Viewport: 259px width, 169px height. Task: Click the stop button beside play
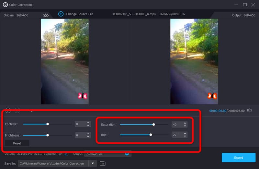(x=17, y=110)
